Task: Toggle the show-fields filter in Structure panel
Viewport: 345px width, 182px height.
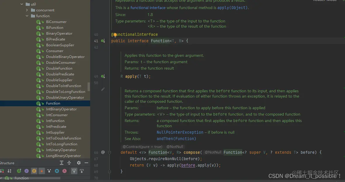Action: (34, 171)
